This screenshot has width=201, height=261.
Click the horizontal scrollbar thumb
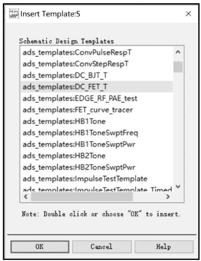(x=82, y=196)
